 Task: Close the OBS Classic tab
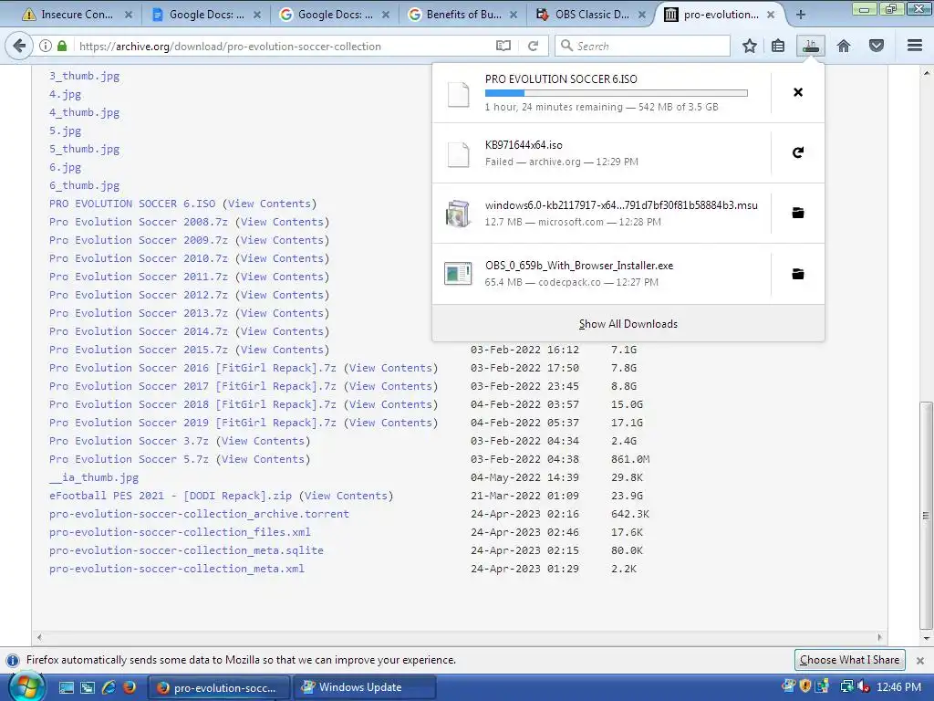tap(642, 15)
